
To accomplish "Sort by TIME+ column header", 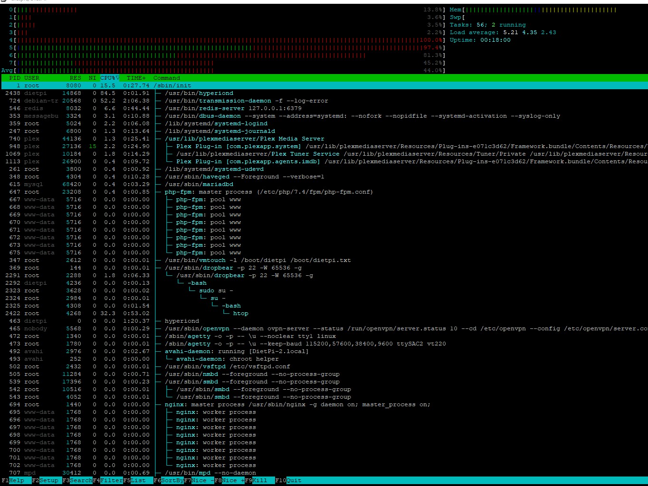I will point(136,78).
